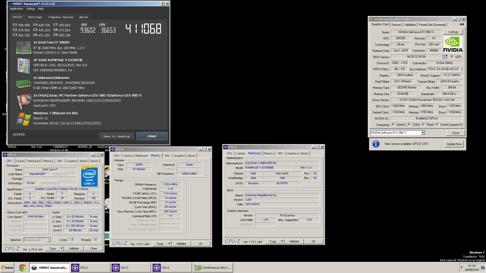This screenshot has height=273, width=486.
Task: Click OK in the CPU-Z Memory window
Action: [200, 244]
